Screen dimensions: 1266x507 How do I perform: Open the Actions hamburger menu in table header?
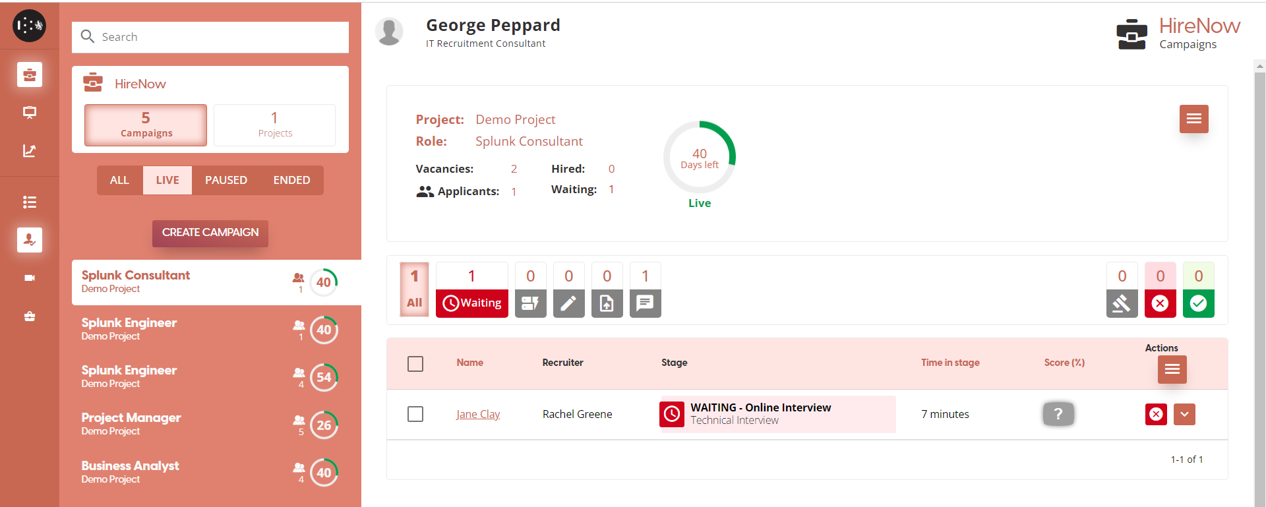coord(1172,369)
